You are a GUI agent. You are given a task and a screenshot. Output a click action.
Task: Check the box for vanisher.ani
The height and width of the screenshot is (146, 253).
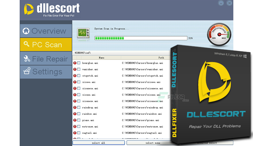[79, 69]
